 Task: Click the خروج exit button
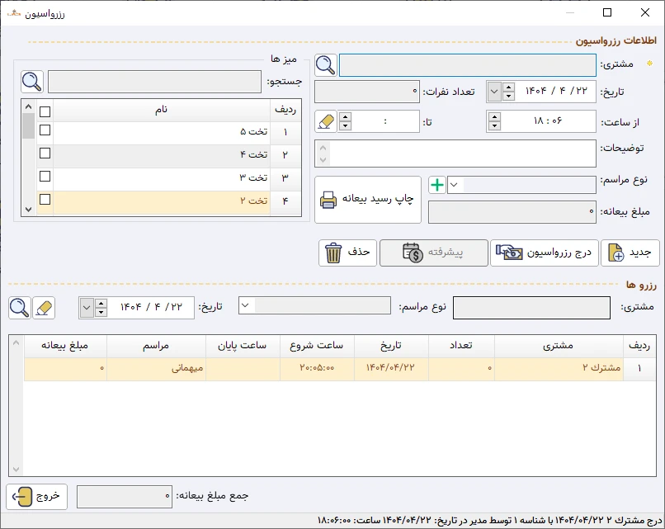[x=37, y=496]
